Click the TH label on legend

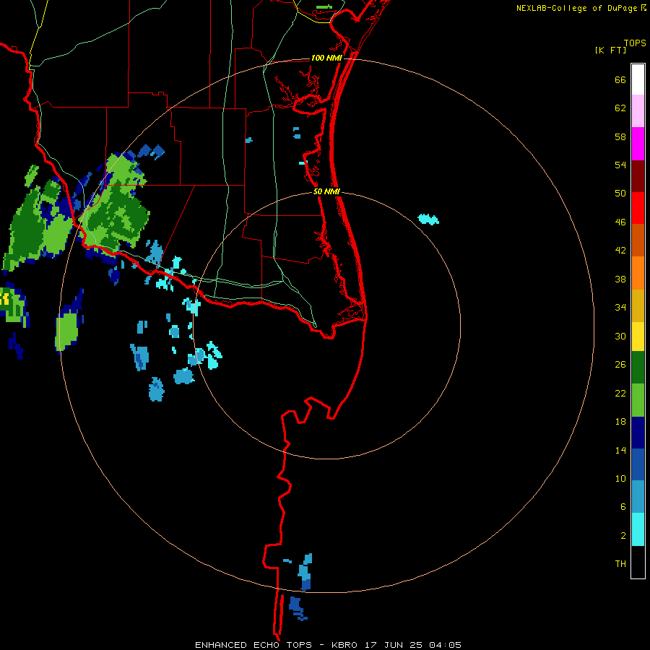(620, 564)
